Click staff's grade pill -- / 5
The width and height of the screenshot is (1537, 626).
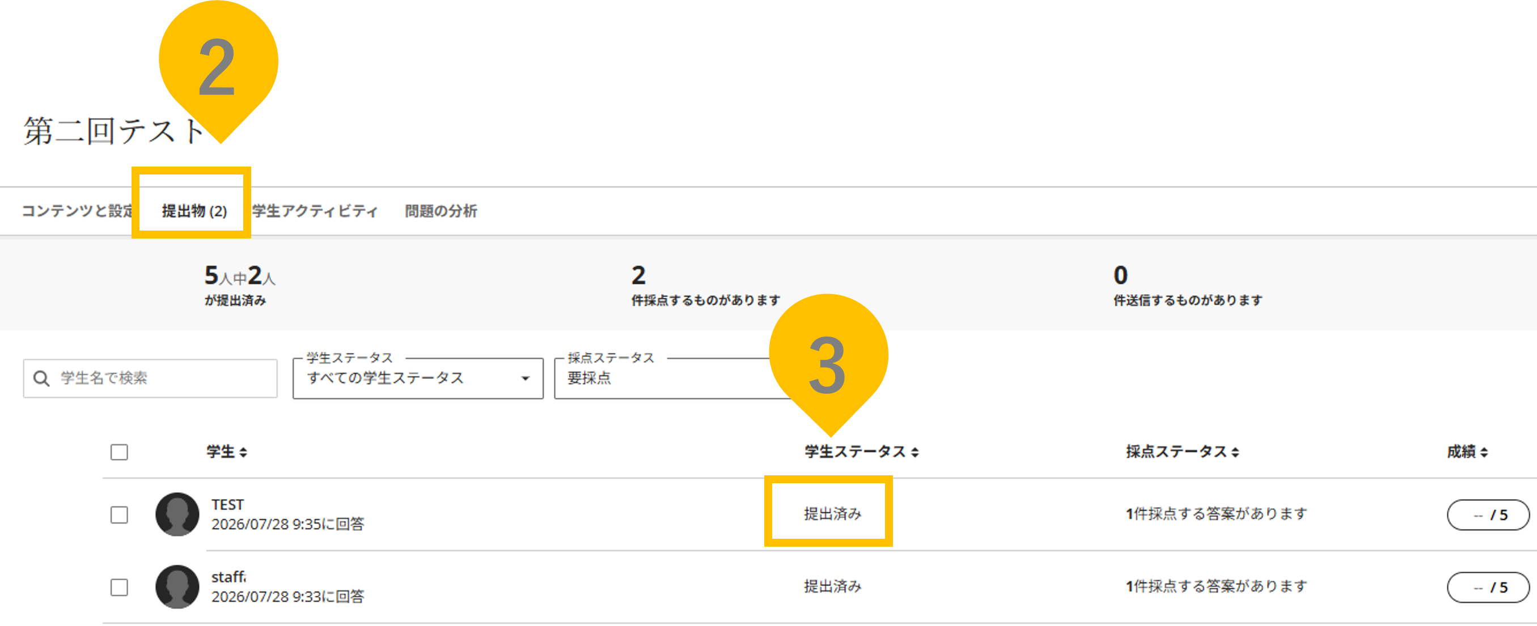(1488, 588)
